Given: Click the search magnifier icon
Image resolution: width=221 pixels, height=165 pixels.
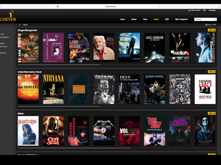Looking at the screenshot, I should 215,19.
